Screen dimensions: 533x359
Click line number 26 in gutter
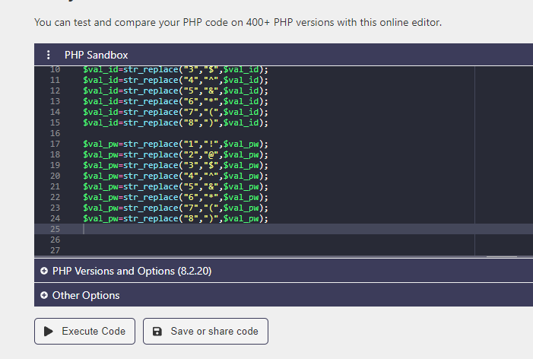(55, 240)
